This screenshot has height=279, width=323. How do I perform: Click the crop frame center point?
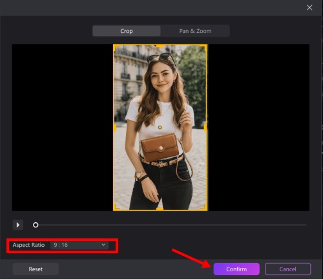click(x=160, y=128)
